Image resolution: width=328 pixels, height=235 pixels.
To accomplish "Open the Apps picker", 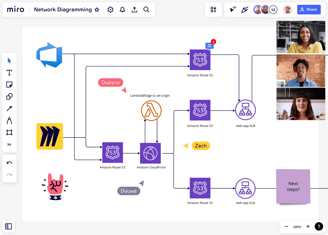I will (213, 10).
